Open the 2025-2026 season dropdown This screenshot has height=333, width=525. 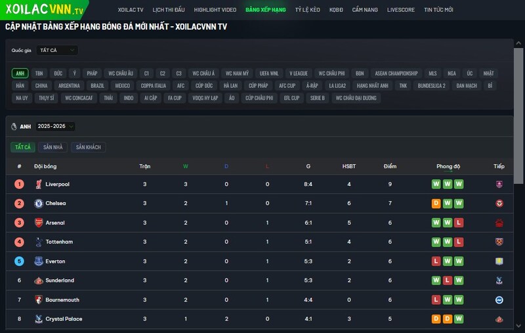[55, 126]
